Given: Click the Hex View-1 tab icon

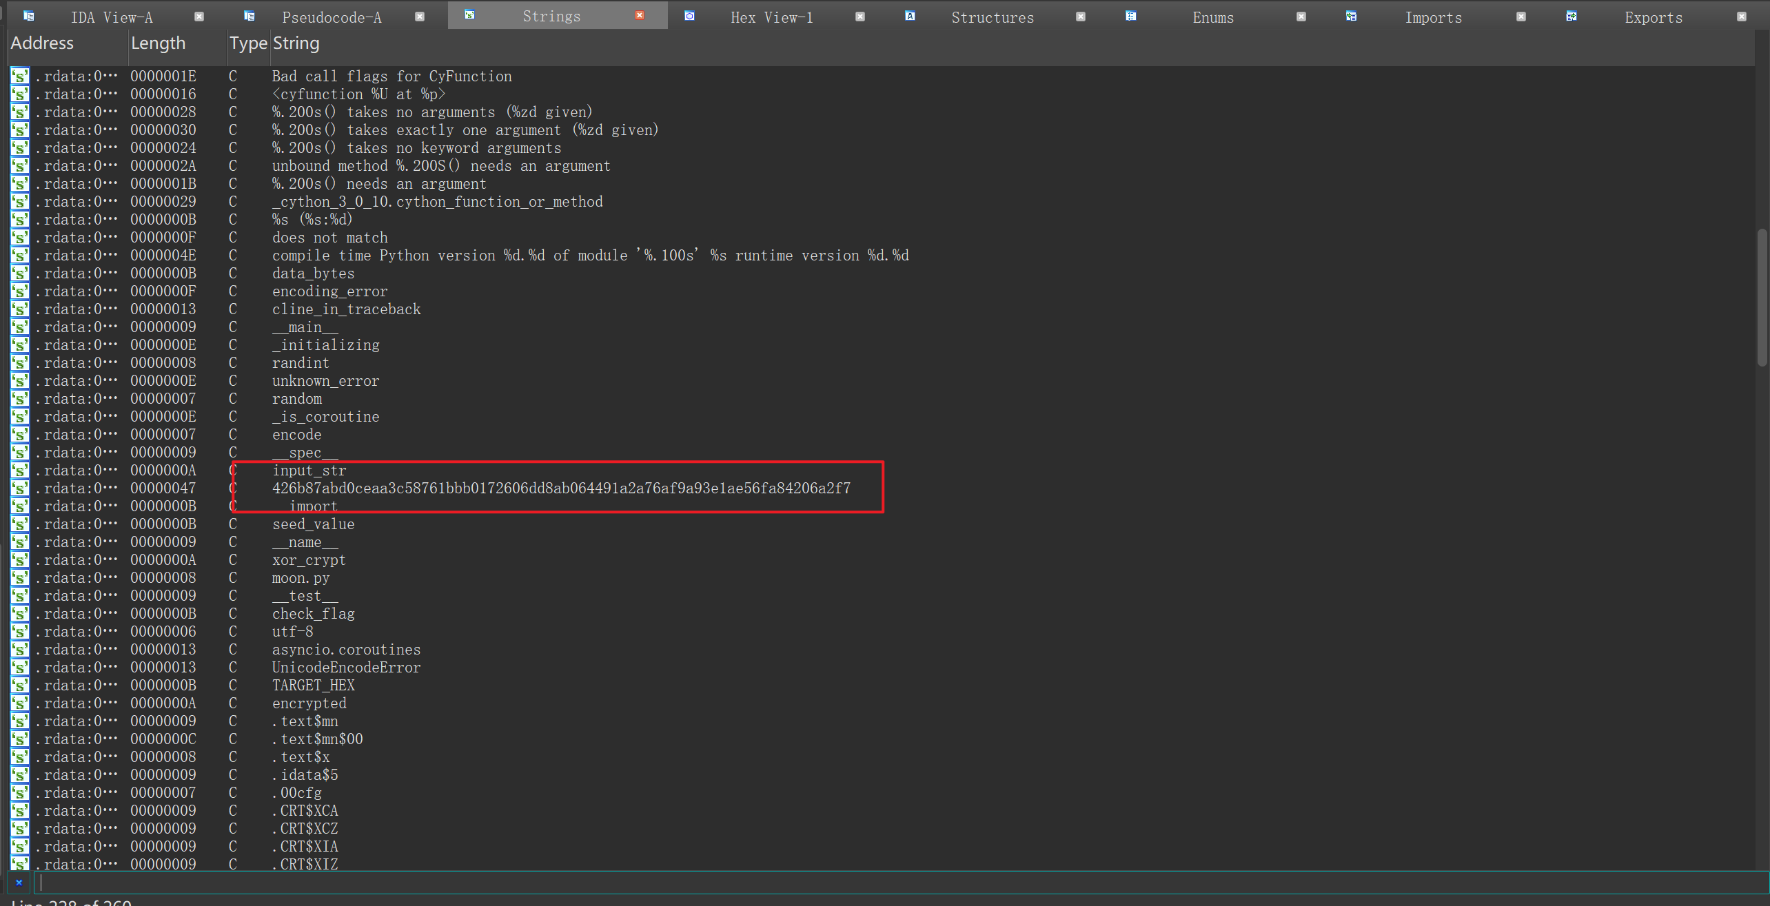Looking at the screenshot, I should [689, 16].
